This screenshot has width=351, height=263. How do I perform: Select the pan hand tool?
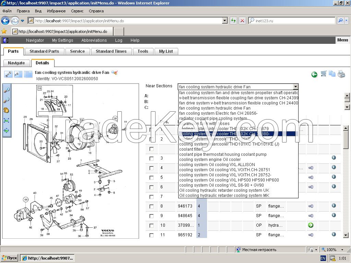point(6,110)
